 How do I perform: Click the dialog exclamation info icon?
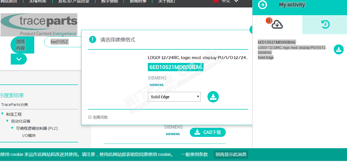click(93, 39)
